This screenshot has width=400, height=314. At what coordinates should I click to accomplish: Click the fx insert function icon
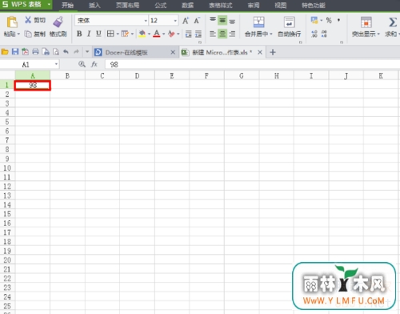tap(94, 64)
